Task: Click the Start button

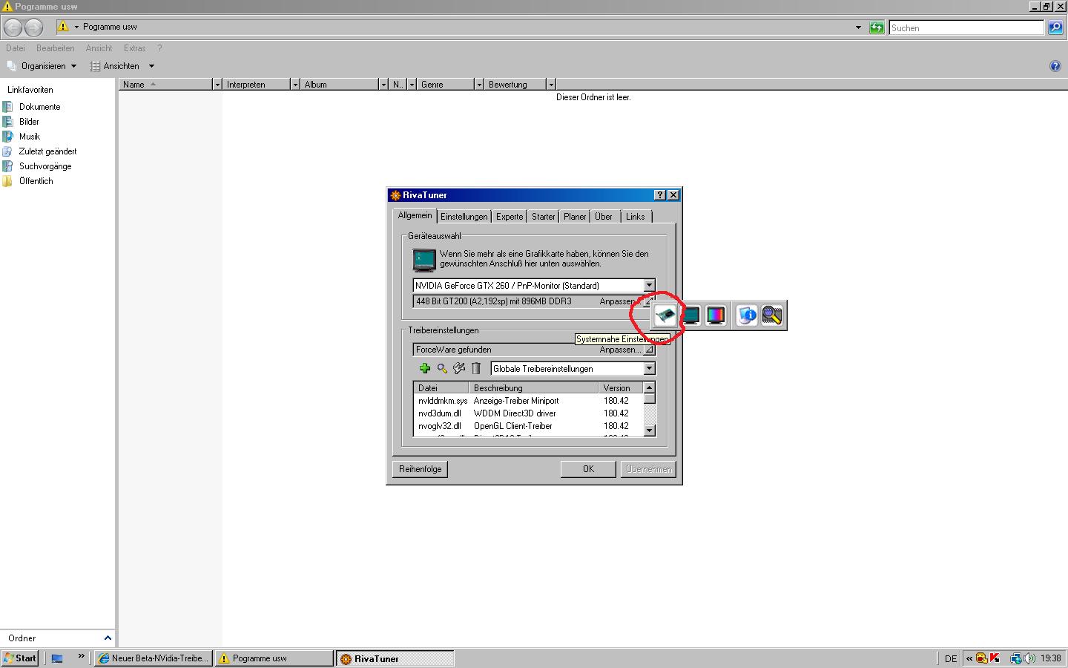Action: tap(20, 658)
